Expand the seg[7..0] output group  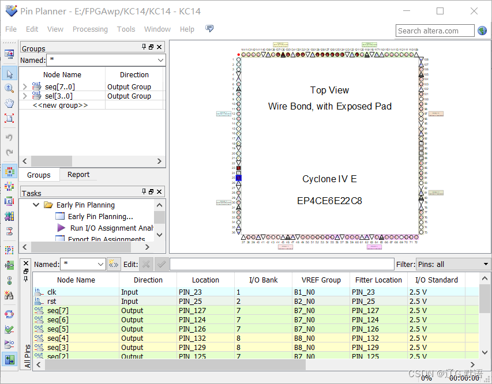(25, 86)
